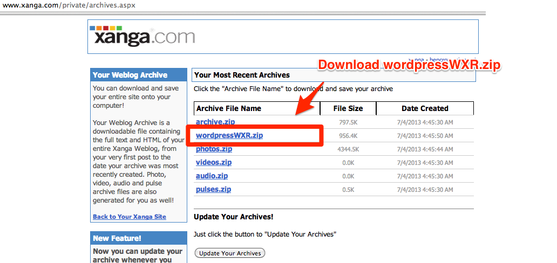The height and width of the screenshot is (263, 557).
Task: Select the File Size column header
Action: tap(348, 108)
